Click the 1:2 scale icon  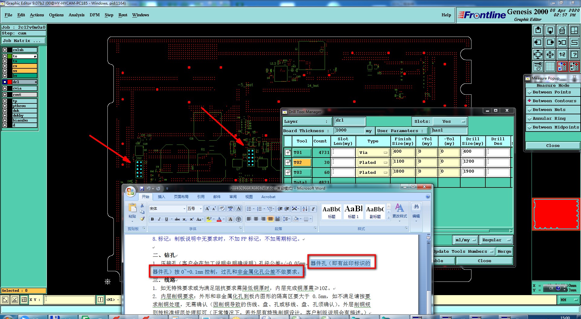tap(562, 54)
